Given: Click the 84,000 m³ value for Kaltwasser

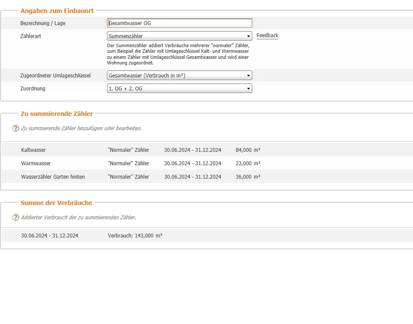Looking at the screenshot, I should click(247, 150).
